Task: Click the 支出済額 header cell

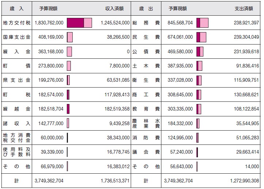Action: (x=244, y=8)
